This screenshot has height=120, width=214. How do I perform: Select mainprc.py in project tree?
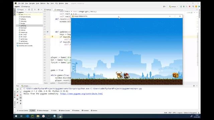pyautogui.click(x=24, y=32)
